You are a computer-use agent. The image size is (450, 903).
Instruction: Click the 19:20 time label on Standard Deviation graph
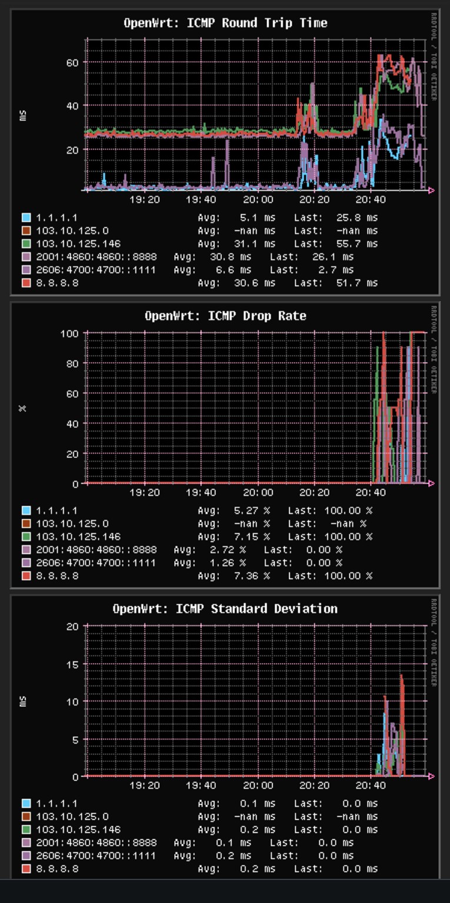point(144,785)
